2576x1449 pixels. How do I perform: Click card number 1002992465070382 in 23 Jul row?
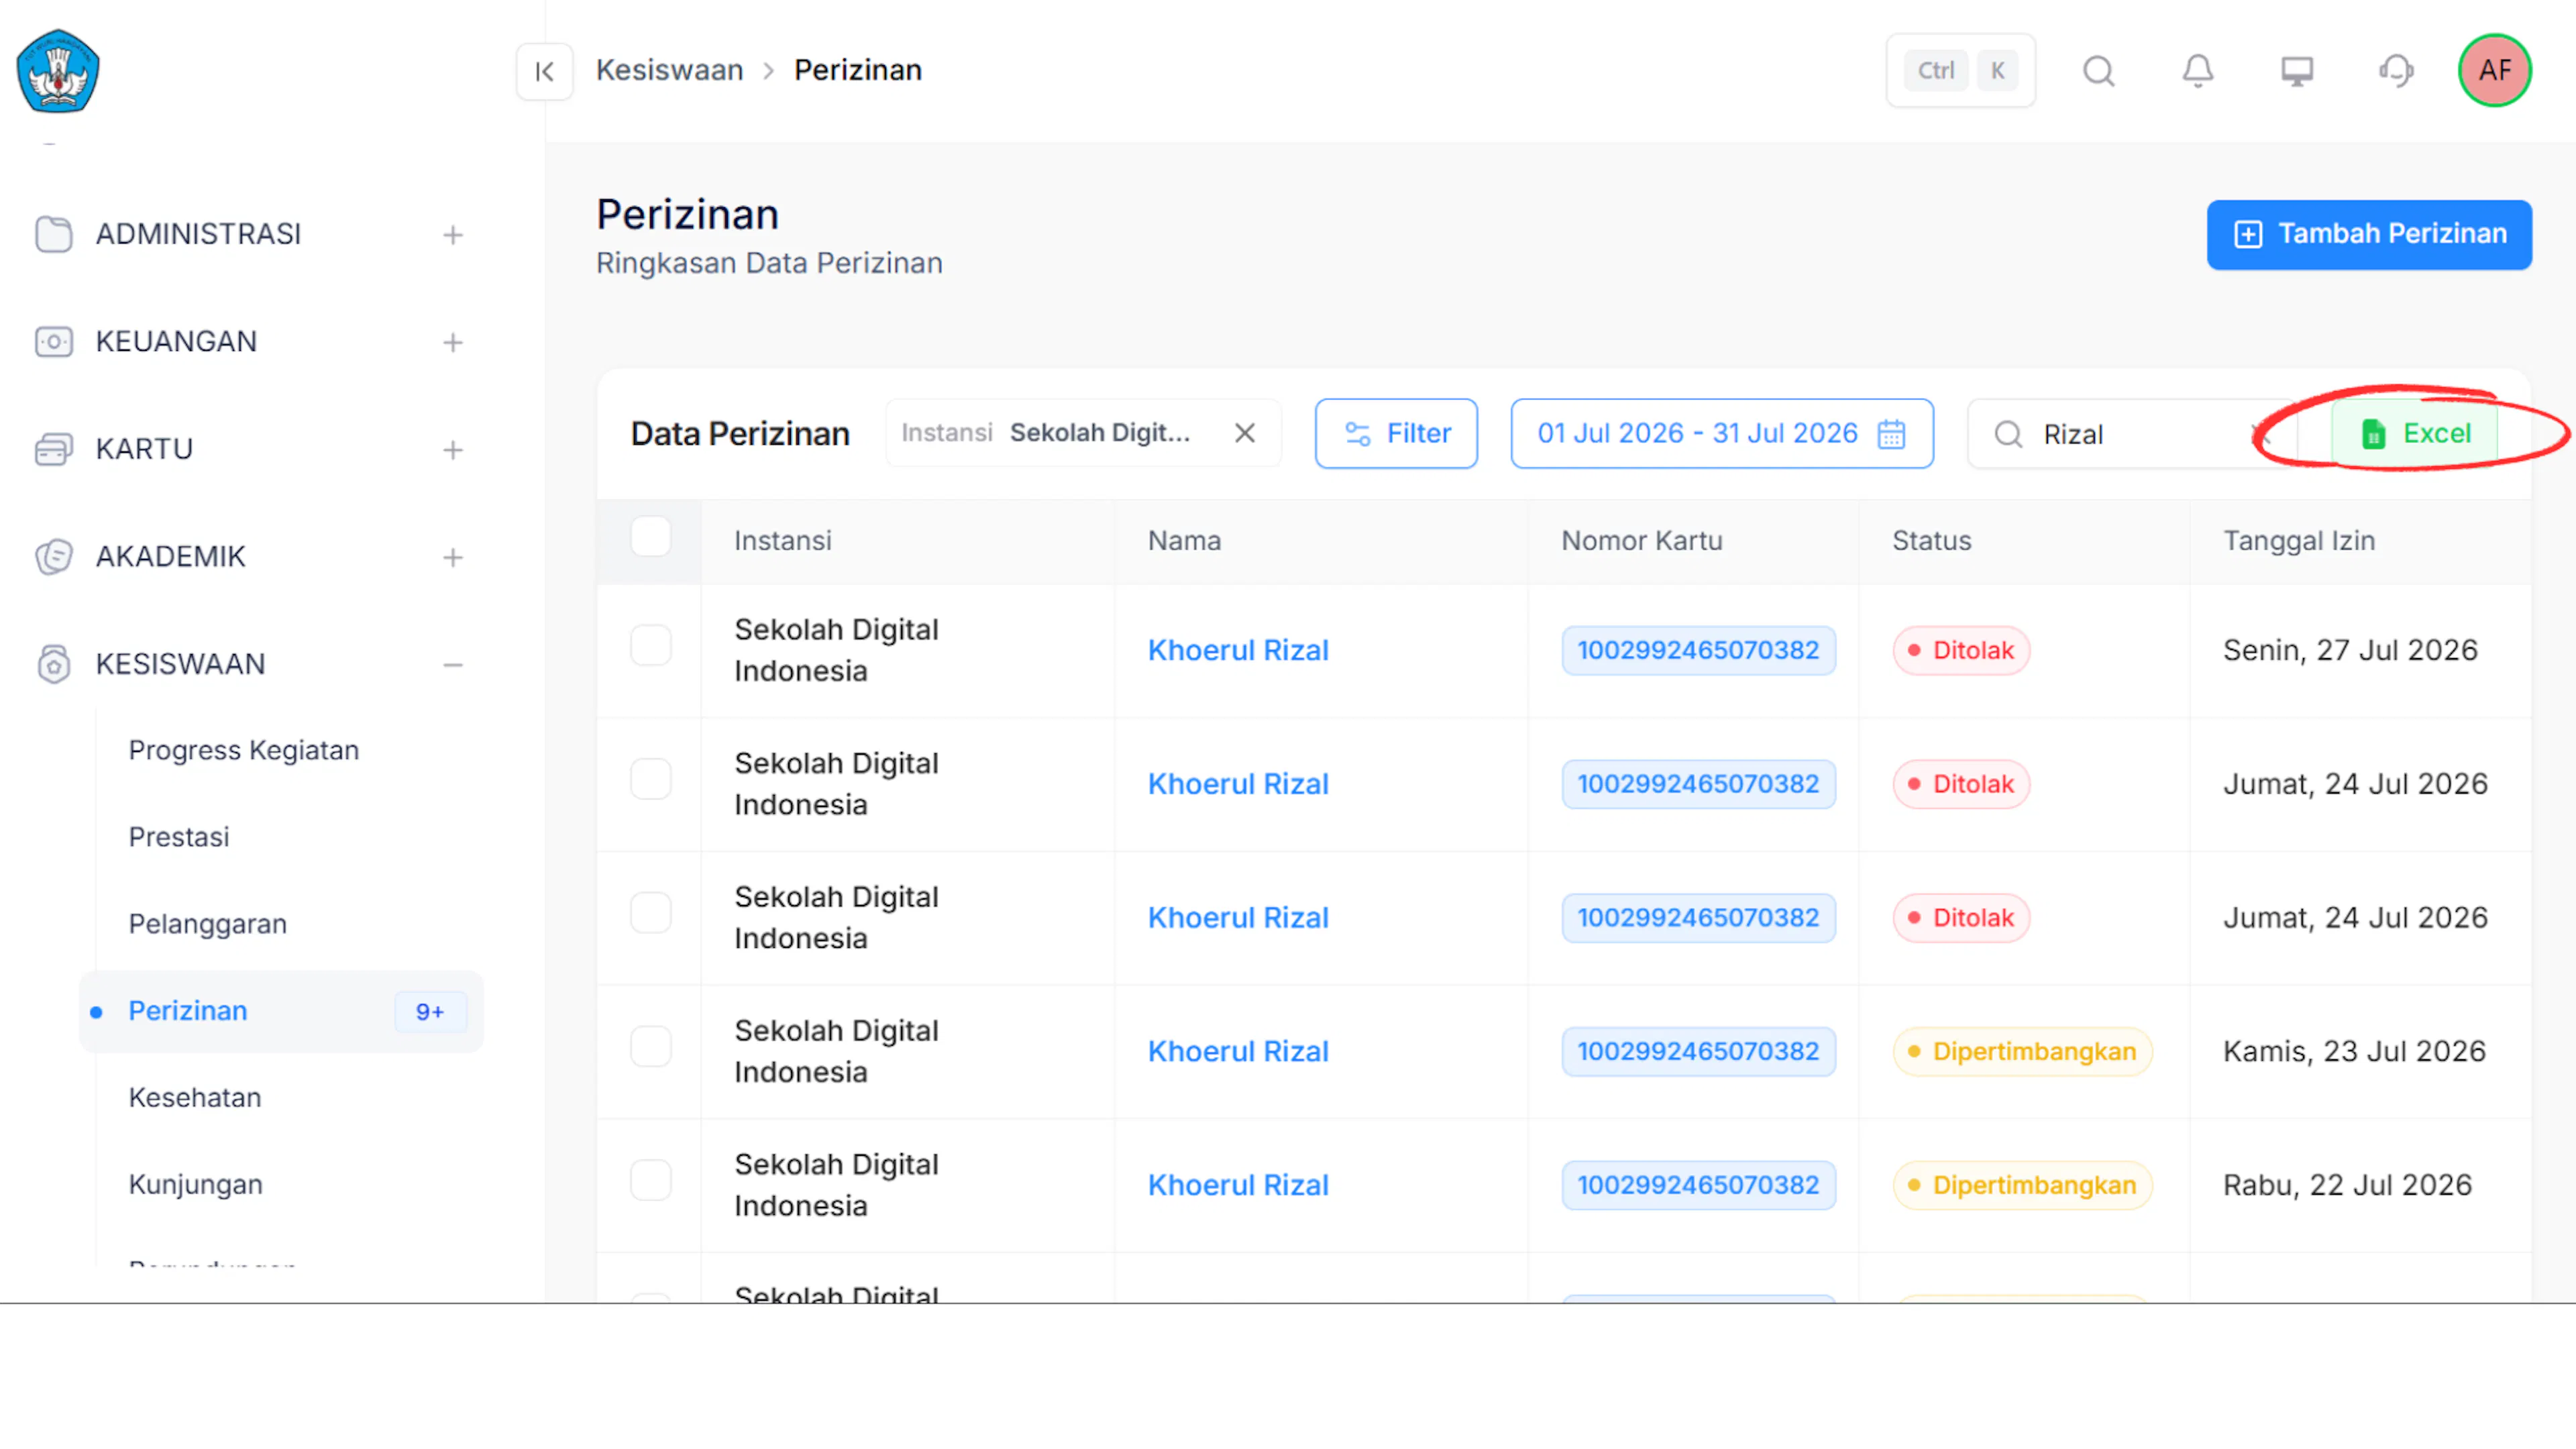pos(1698,1051)
